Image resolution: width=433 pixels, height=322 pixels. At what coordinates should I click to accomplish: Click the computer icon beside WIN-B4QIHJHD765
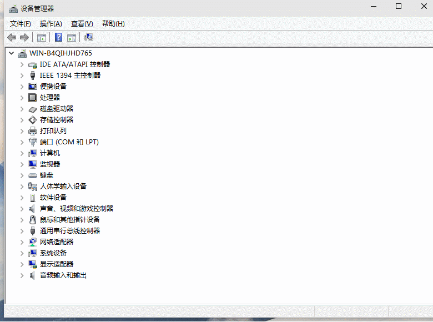click(22, 53)
